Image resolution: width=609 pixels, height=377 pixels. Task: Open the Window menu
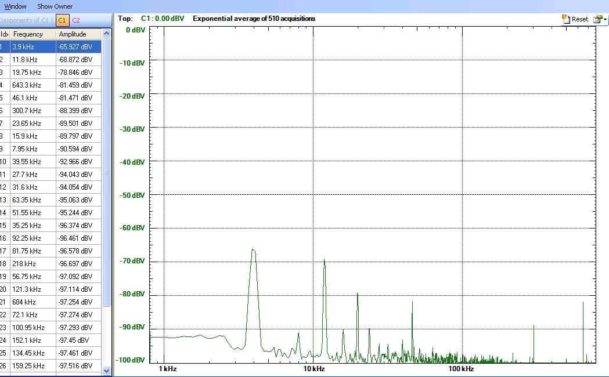click(16, 6)
